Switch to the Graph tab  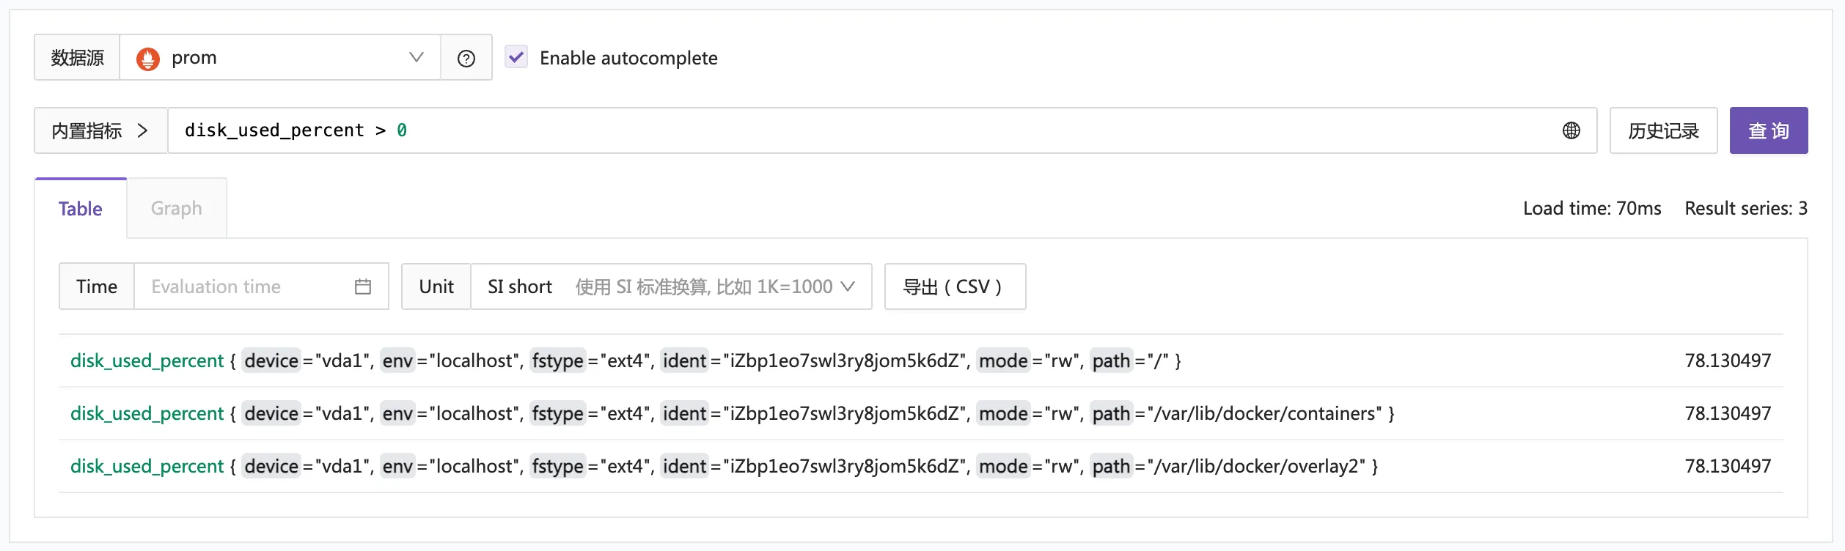pyautogui.click(x=177, y=208)
